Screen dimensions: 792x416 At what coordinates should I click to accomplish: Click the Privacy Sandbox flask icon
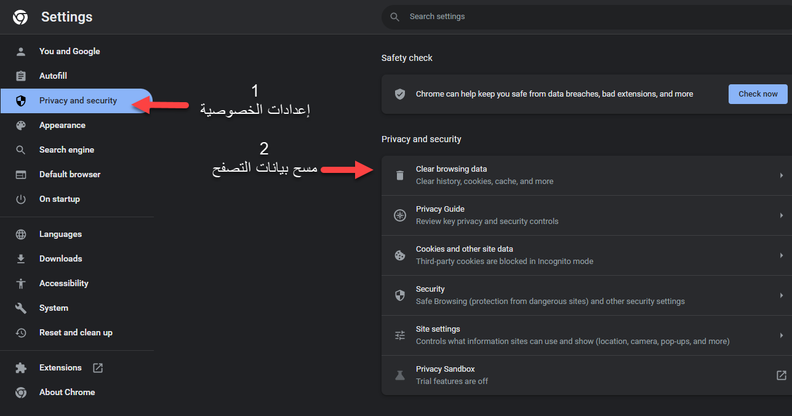(x=400, y=375)
